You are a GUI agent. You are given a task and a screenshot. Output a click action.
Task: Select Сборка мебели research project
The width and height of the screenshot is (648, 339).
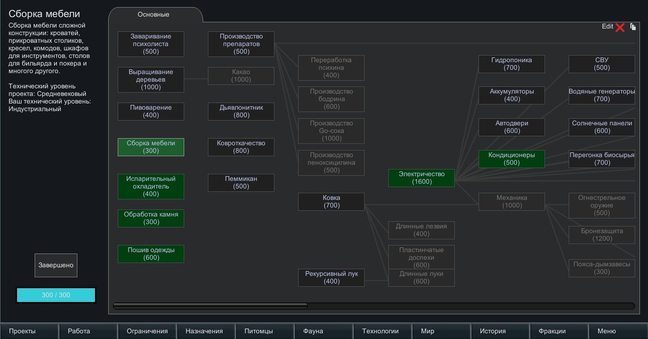[x=151, y=147]
